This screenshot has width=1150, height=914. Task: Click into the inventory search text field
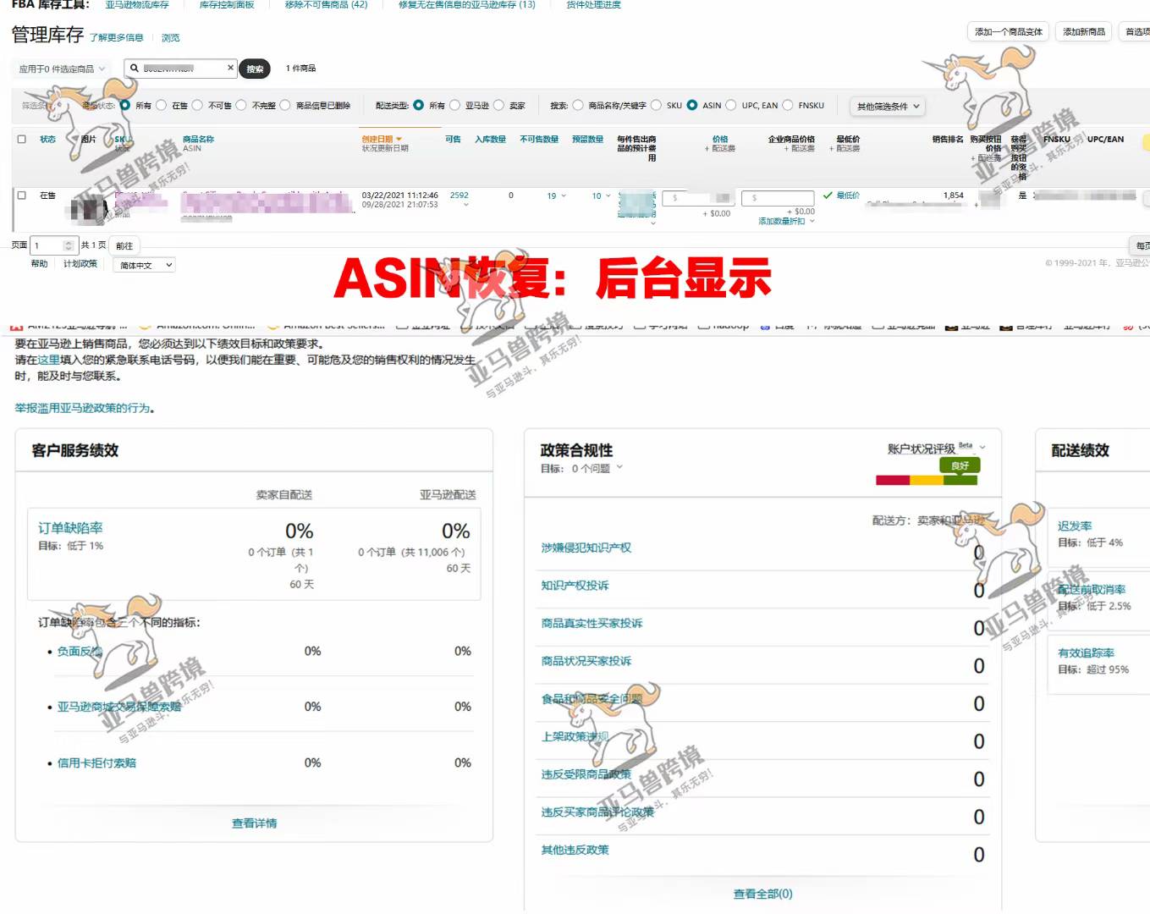pos(181,69)
